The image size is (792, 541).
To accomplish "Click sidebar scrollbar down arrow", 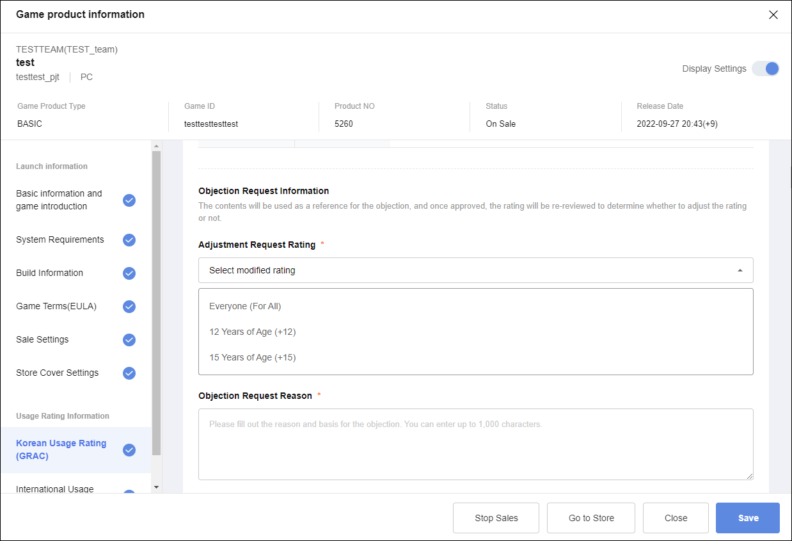I will point(156,487).
